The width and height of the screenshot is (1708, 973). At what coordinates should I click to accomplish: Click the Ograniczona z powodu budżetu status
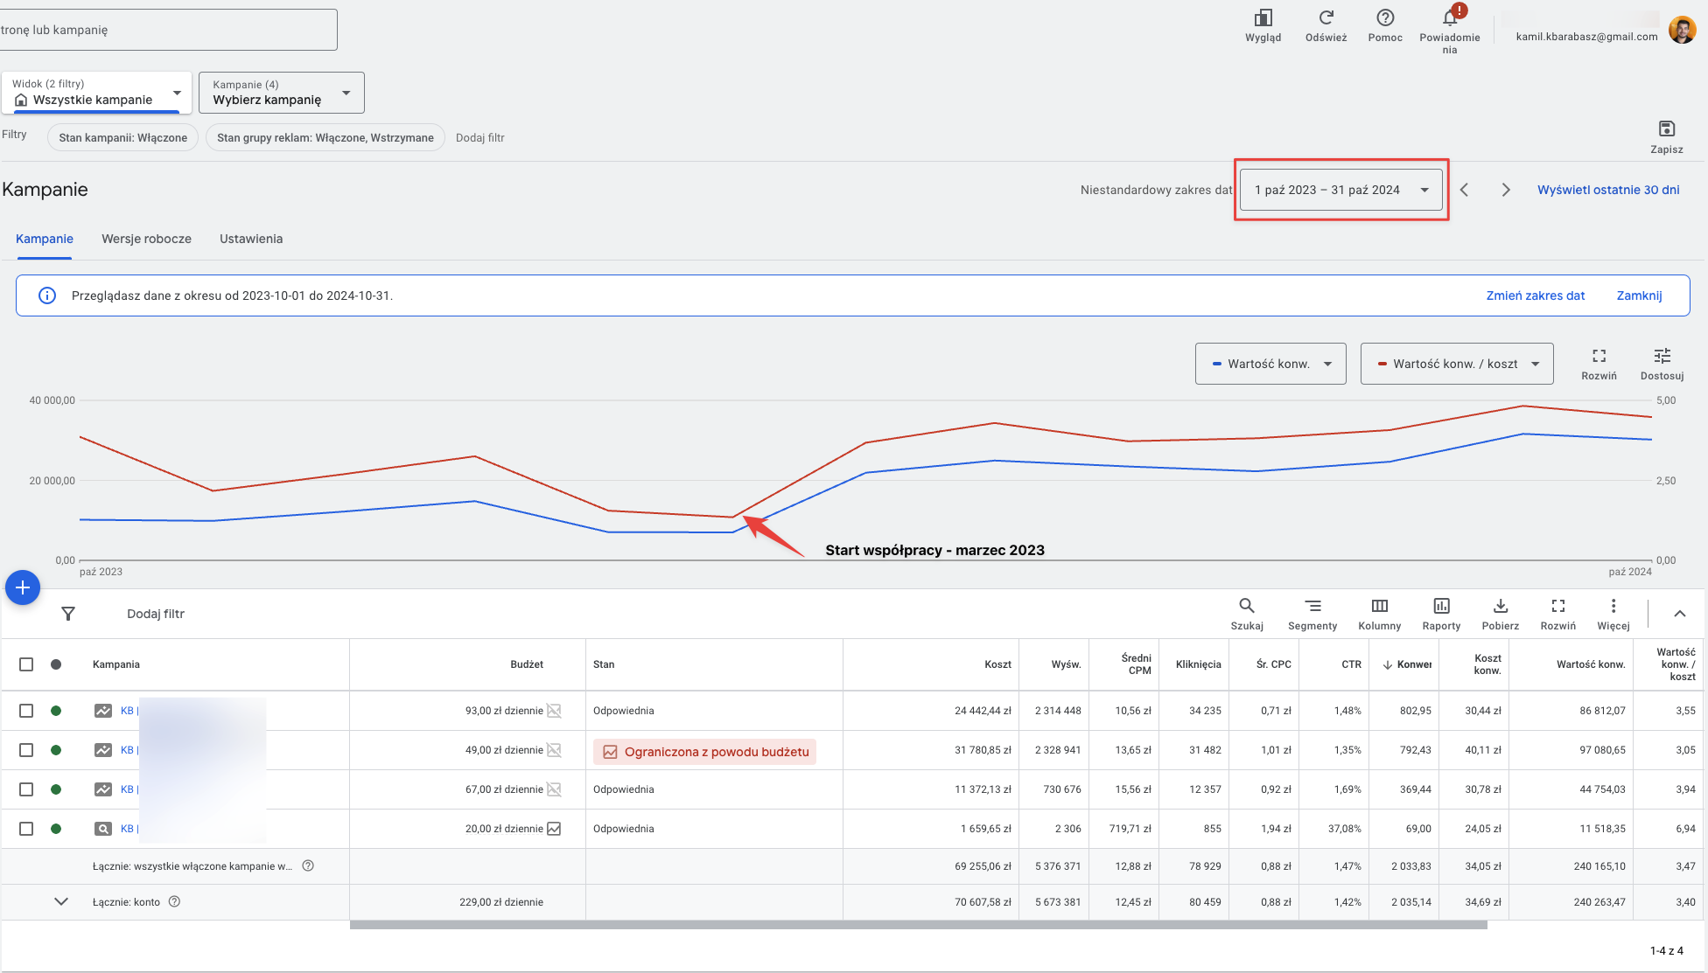(x=705, y=752)
